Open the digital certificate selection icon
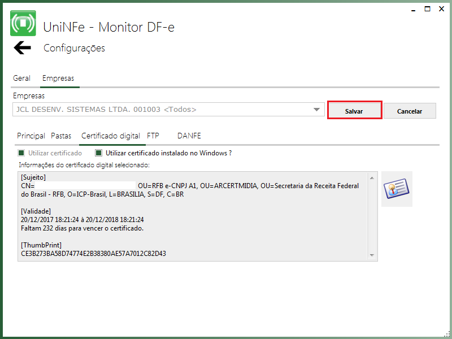452x339 pixels. (397, 189)
